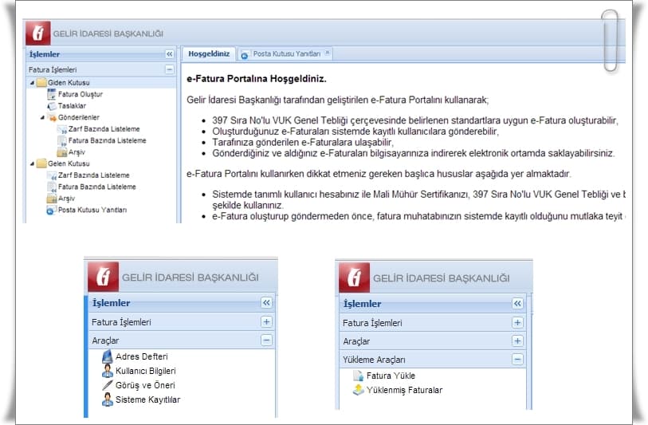Click the Fatura Yükle document icon
This screenshot has height=425, width=648.
click(x=358, y=376)
